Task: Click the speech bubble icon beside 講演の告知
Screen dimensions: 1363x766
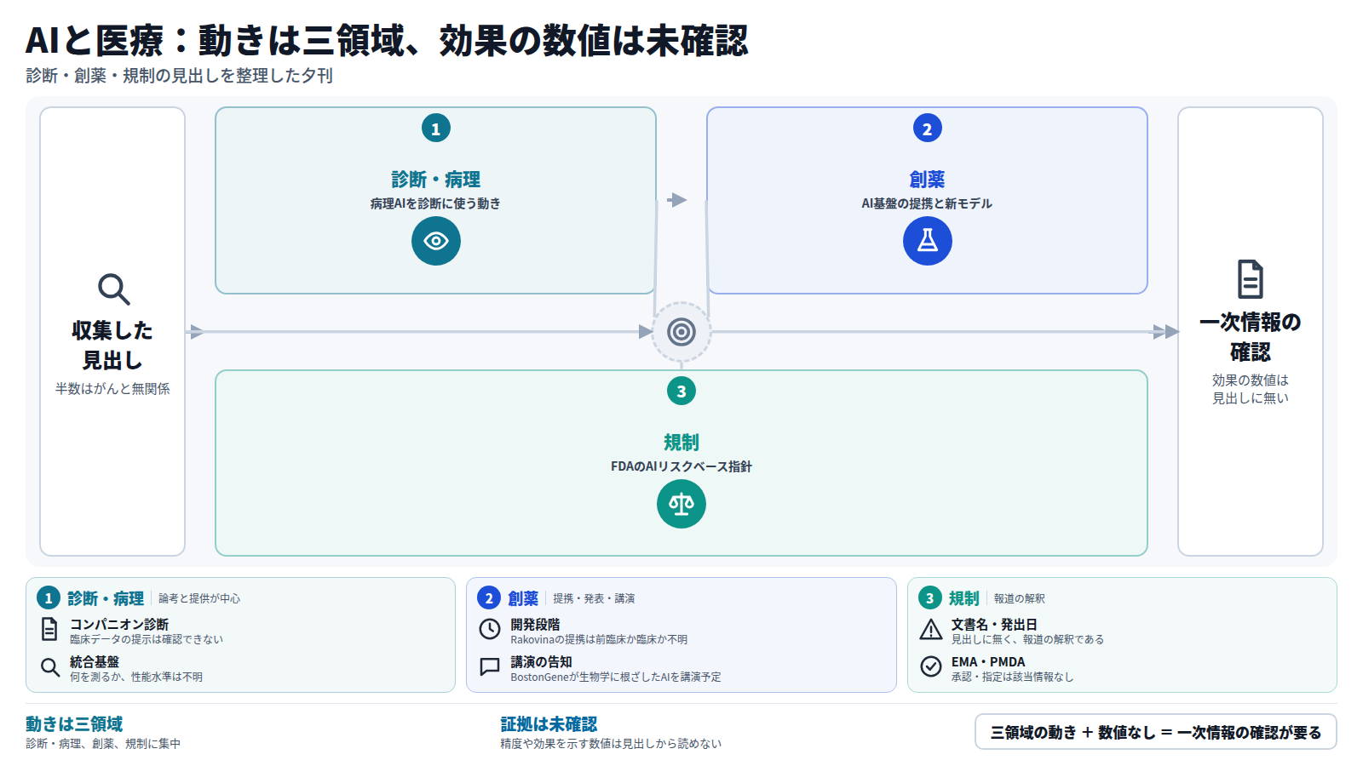Action: (x=490, y=666)
